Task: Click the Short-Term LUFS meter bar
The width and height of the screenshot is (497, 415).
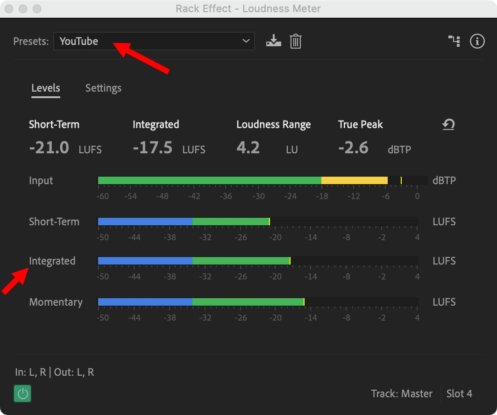Action: (x=258, y=222)
